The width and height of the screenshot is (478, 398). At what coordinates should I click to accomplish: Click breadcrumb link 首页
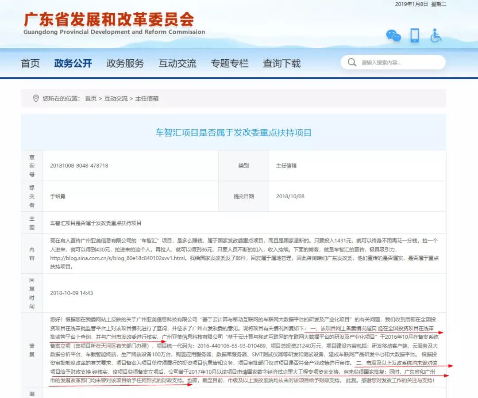91,98
